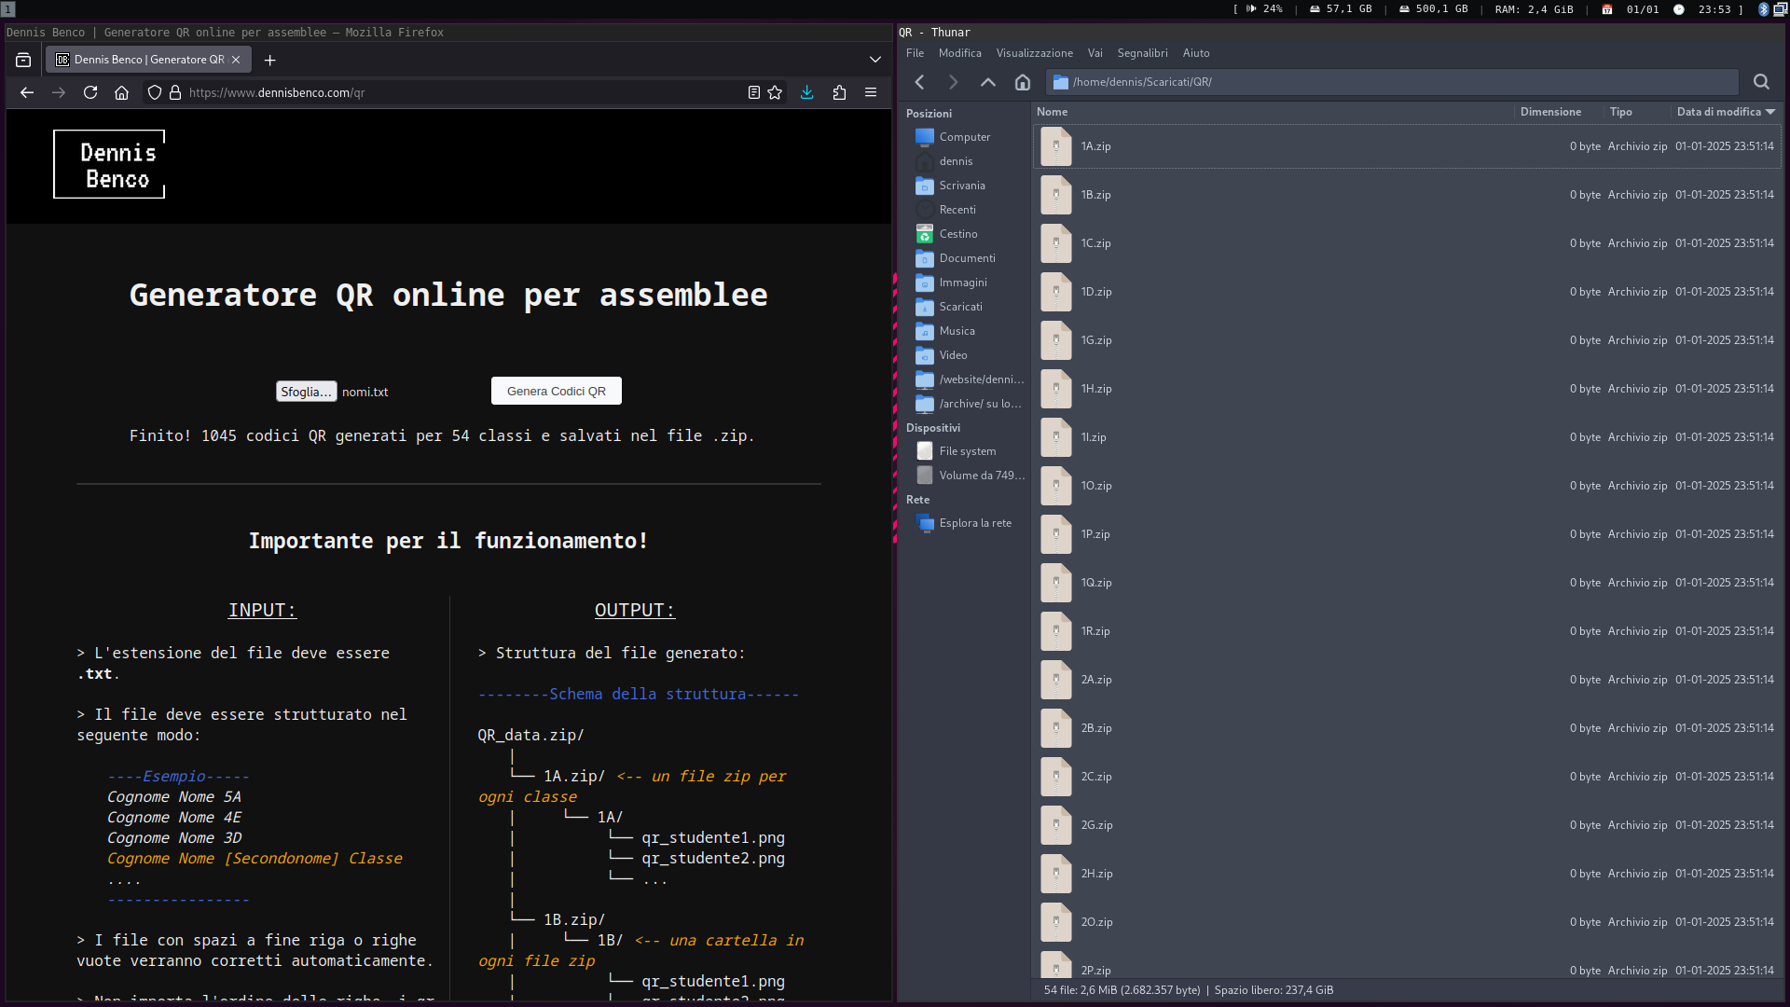Show site security padlock info
Viewport: 1790px width, 1007px height.
[174, 92]
